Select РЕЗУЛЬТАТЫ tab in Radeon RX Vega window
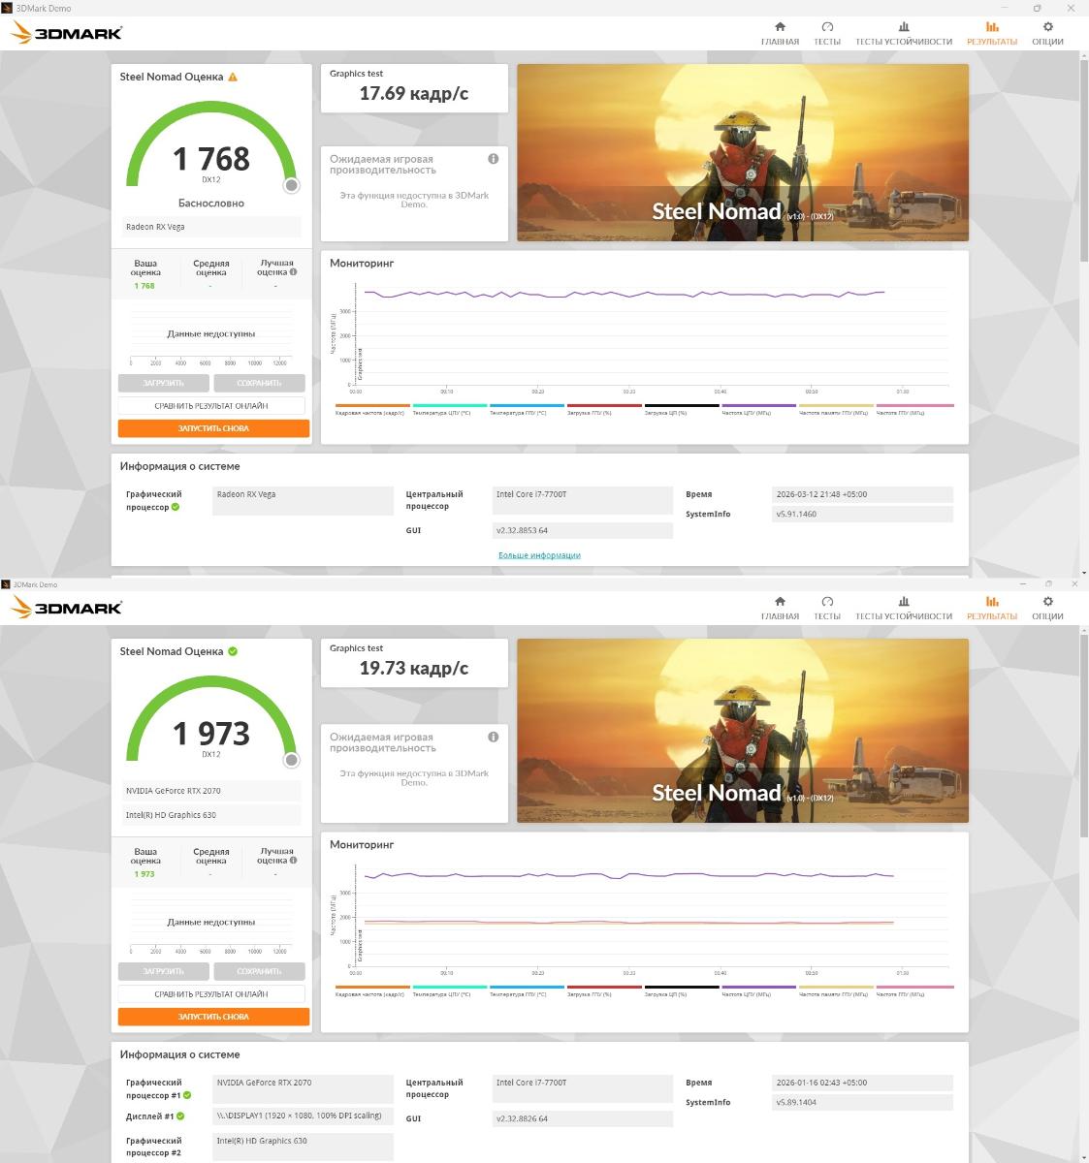 [x=992, y=33]
